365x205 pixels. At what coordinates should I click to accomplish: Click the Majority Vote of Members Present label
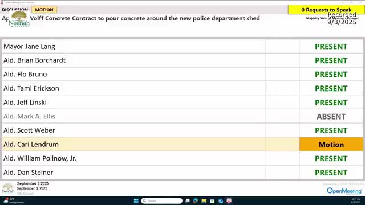point(332,18)
